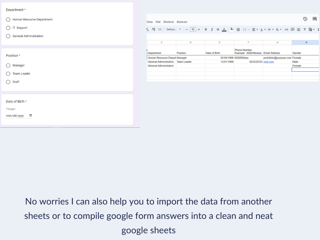Expand horizontal align dropdown

[x=255, y=29]
